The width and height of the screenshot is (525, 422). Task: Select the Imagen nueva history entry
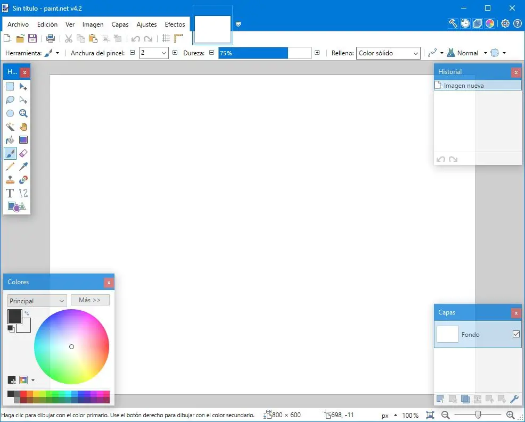pyautogui.click(x=478, y=86)
